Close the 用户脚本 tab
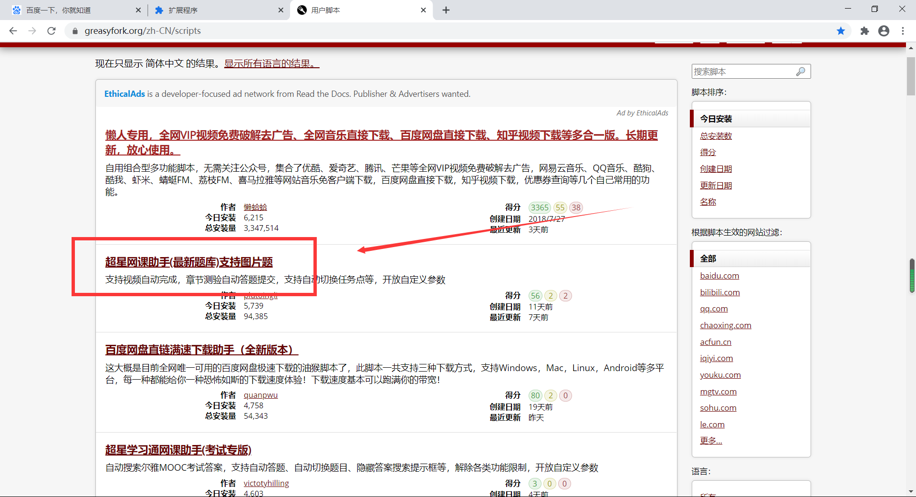Viewport: 916px width, 497px height. [x=423, y=10]
